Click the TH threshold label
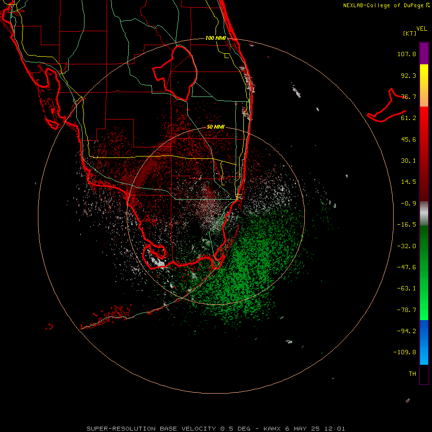The height and width of the screenshot is (432, 432). [412, 374]
